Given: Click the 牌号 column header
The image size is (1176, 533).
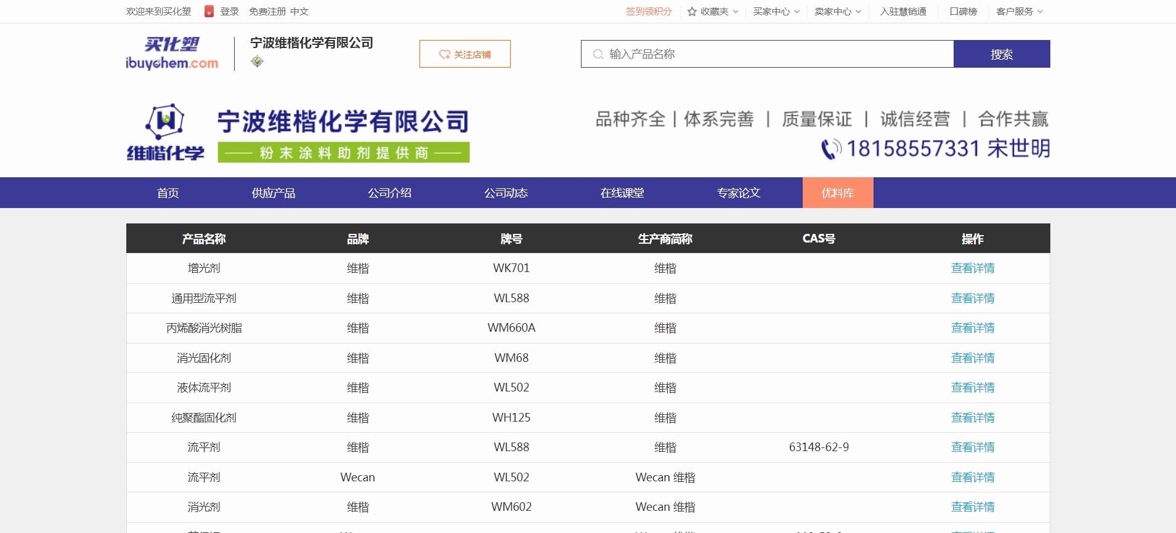Looking at the screenshot, I should pos(511,239).
